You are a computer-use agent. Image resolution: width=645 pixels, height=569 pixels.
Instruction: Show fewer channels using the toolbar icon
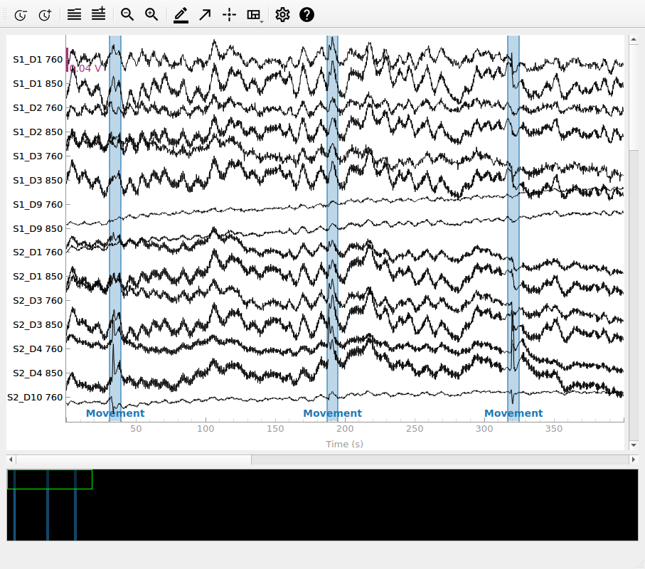pos(74,14)
